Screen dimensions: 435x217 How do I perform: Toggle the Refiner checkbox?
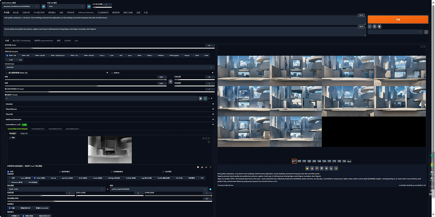click(112, 72)
